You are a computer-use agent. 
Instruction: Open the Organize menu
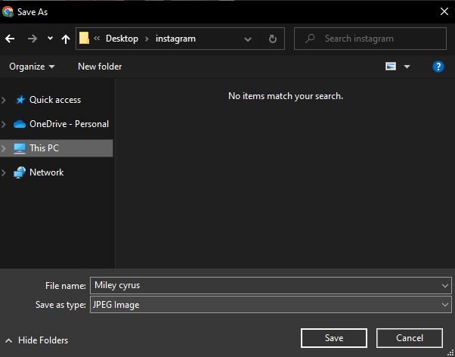click(x=32, y=67)
